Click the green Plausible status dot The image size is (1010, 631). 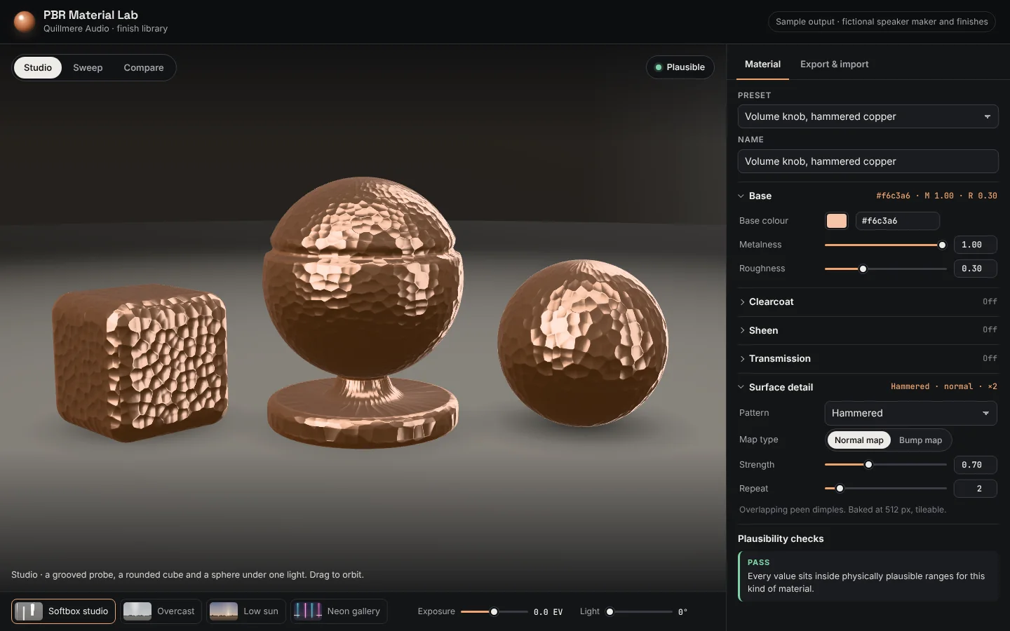click(x=659, y=67)
